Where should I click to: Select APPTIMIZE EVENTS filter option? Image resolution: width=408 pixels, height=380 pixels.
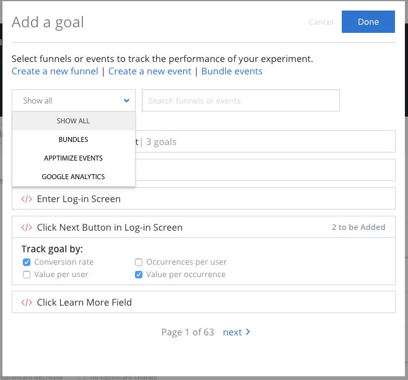click(x=74, y=158)
